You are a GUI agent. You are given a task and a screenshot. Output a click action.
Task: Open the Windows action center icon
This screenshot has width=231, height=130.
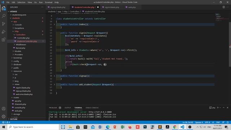[x=226, y=127]
